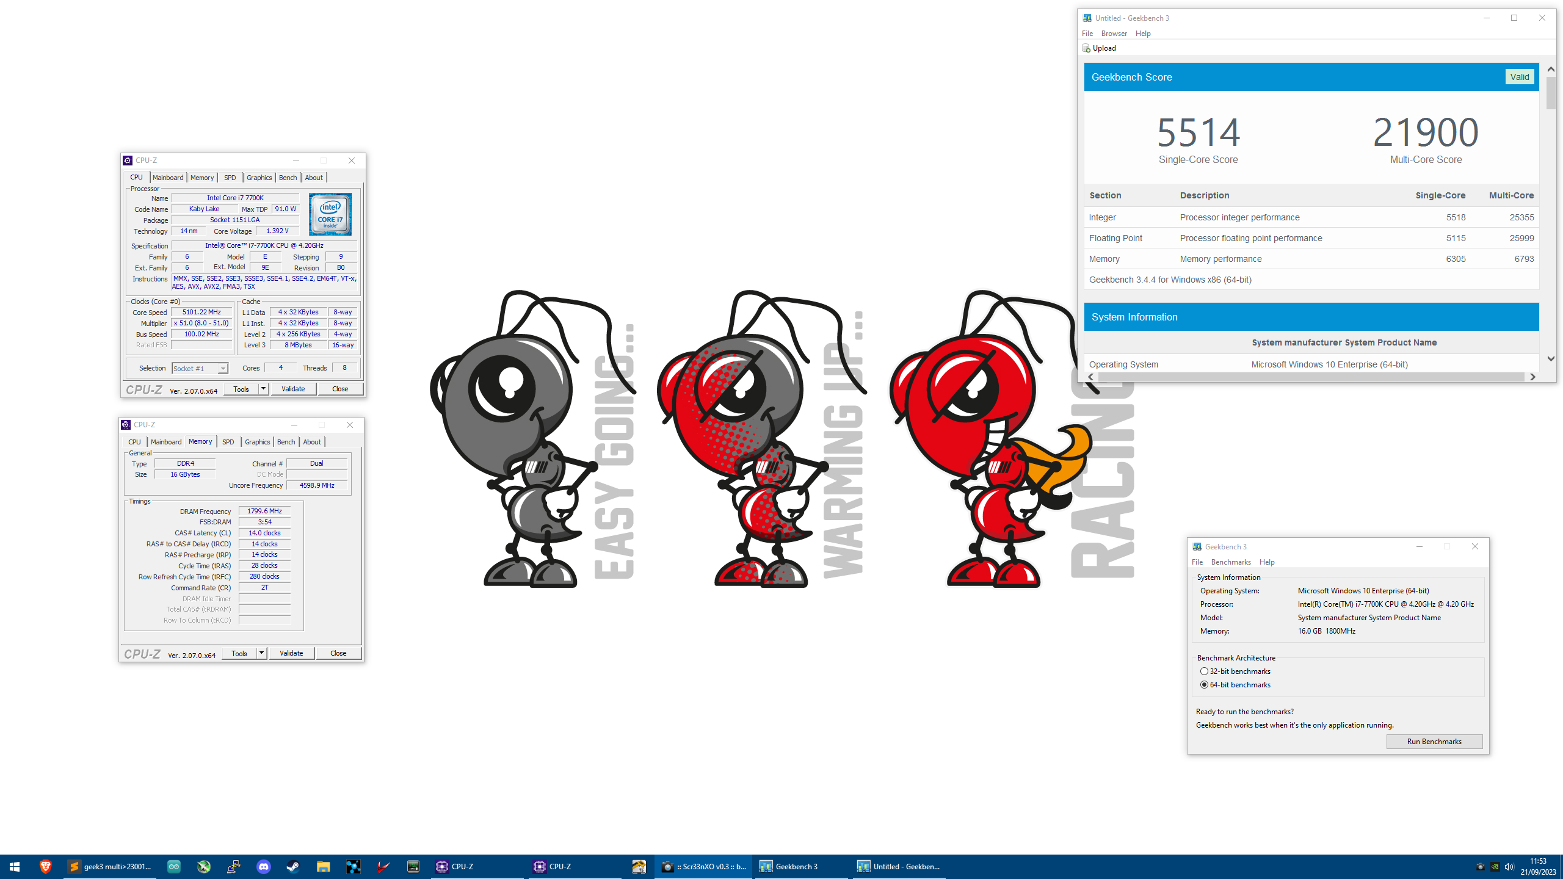Switch to the SPD tab in the CPU-Z window showing the CPU tab
1563x879 pixels.
tap(230, 178)
